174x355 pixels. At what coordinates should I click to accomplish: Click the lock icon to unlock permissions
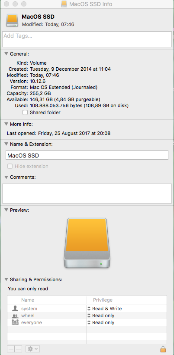(163, 349)
